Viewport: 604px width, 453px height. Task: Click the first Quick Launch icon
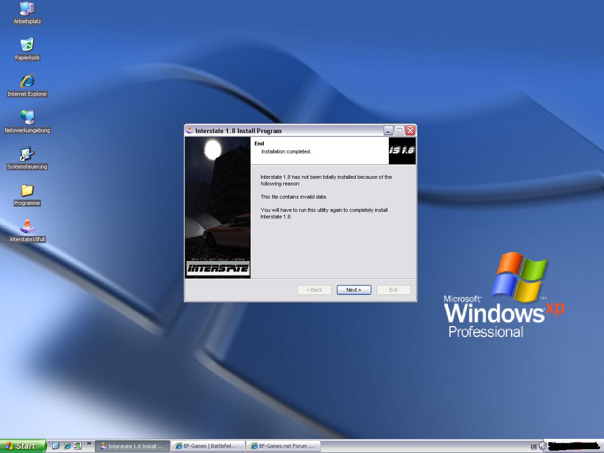(x=56, y=445)
